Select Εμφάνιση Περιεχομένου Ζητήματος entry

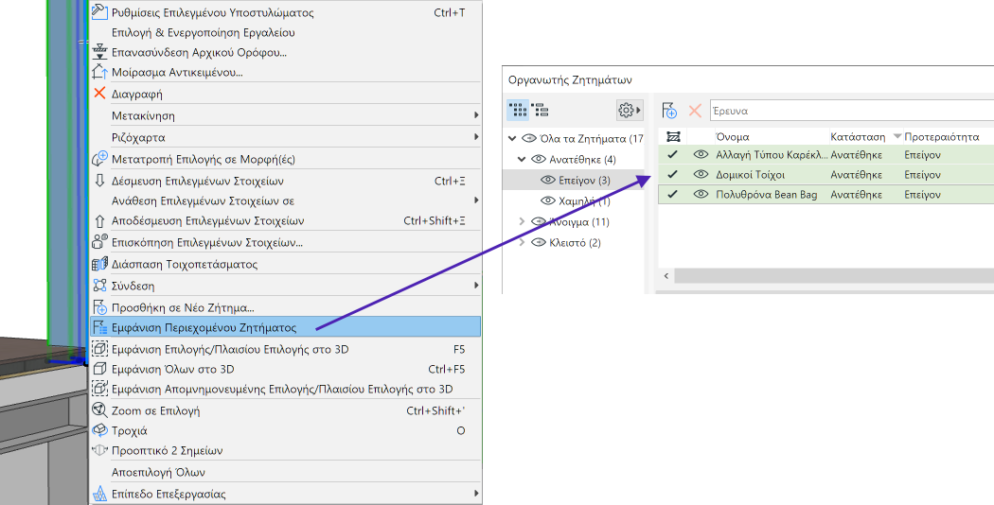click(285, 327)
